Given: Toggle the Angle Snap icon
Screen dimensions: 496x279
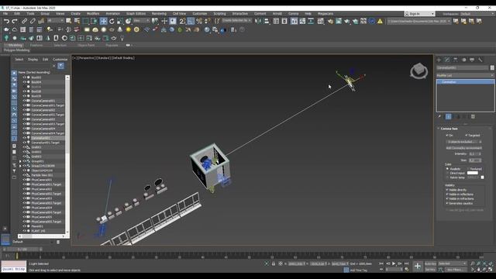Looking at the screenshot, I should [191, 21].
